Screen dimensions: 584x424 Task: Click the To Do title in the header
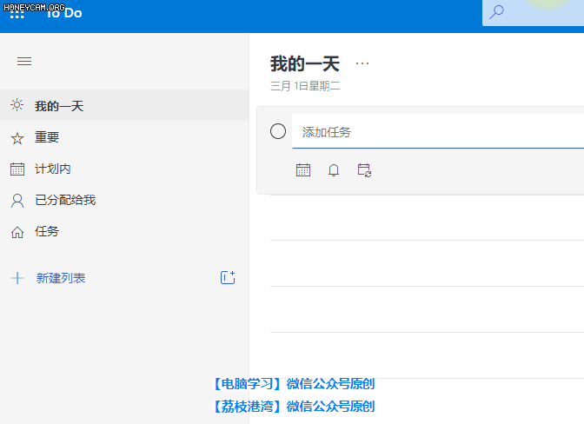point(65,12)
